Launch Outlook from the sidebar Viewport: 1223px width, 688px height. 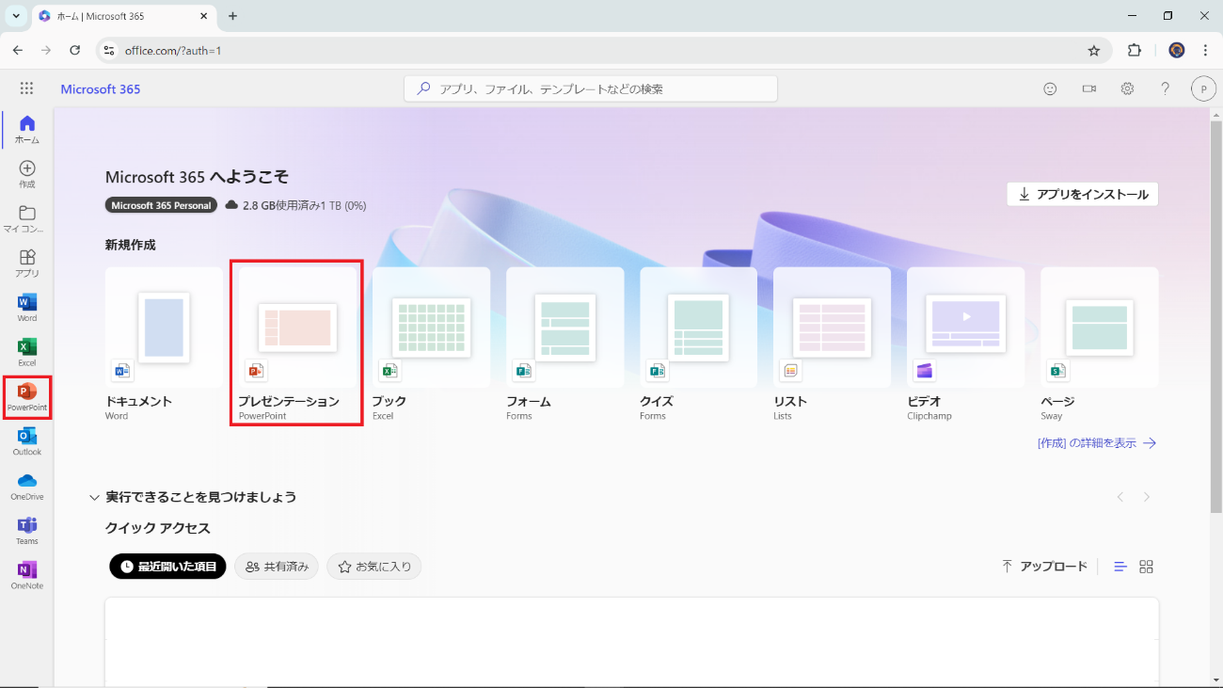click(x=27, y=441)
